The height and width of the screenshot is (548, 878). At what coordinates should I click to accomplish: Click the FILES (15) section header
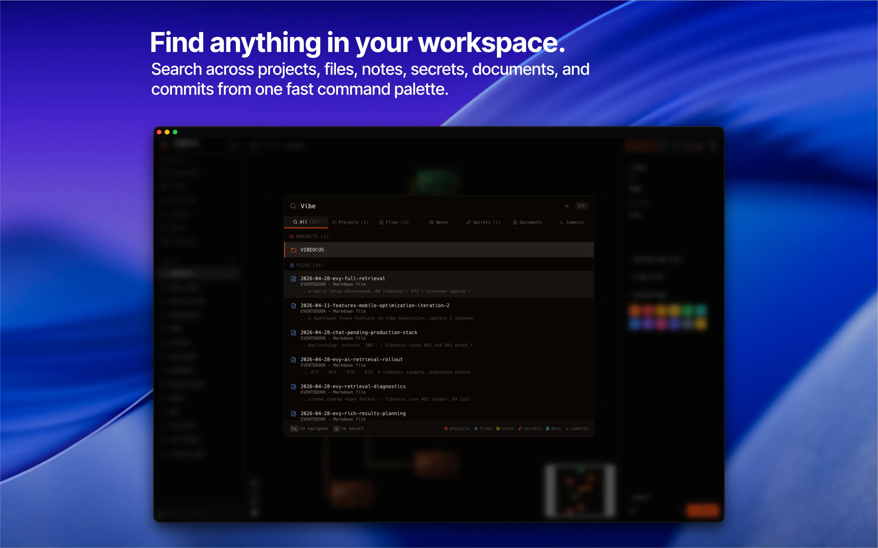tap(306, 265)
